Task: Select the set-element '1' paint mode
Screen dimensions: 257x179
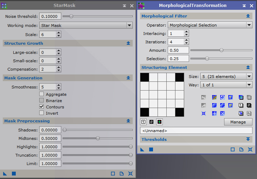Action: coord(144,122)
